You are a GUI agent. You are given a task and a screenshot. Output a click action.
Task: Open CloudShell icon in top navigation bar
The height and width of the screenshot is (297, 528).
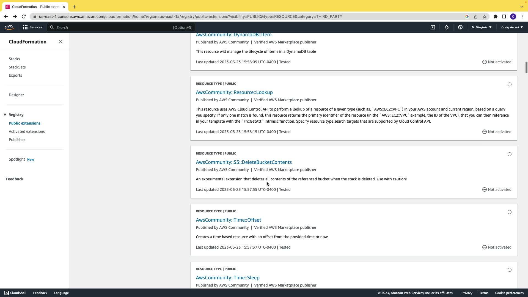click(433, 27)
